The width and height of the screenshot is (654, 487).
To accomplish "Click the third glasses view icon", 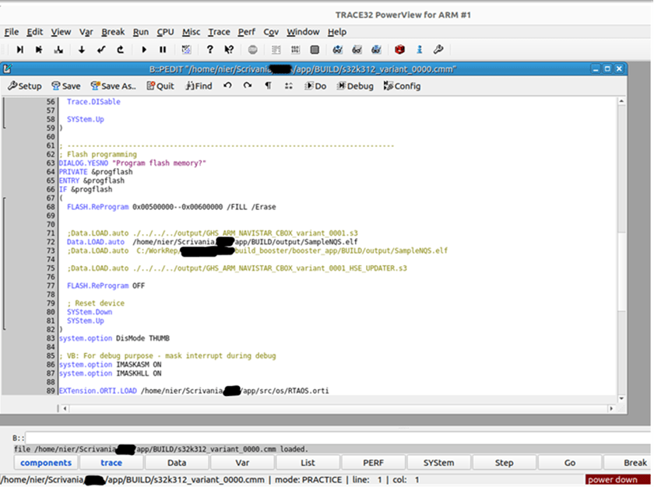I will [x=376, y=50].
